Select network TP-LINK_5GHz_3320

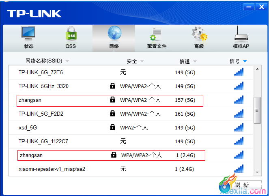pos(131,86)
